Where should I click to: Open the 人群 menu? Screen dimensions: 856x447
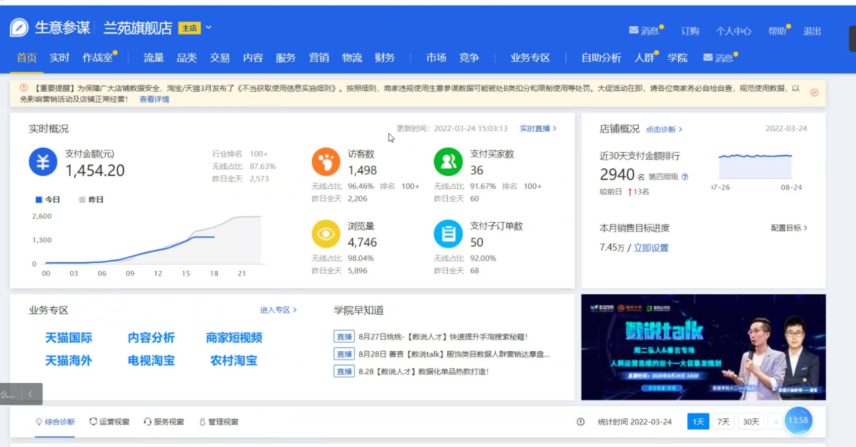[644, 58]
